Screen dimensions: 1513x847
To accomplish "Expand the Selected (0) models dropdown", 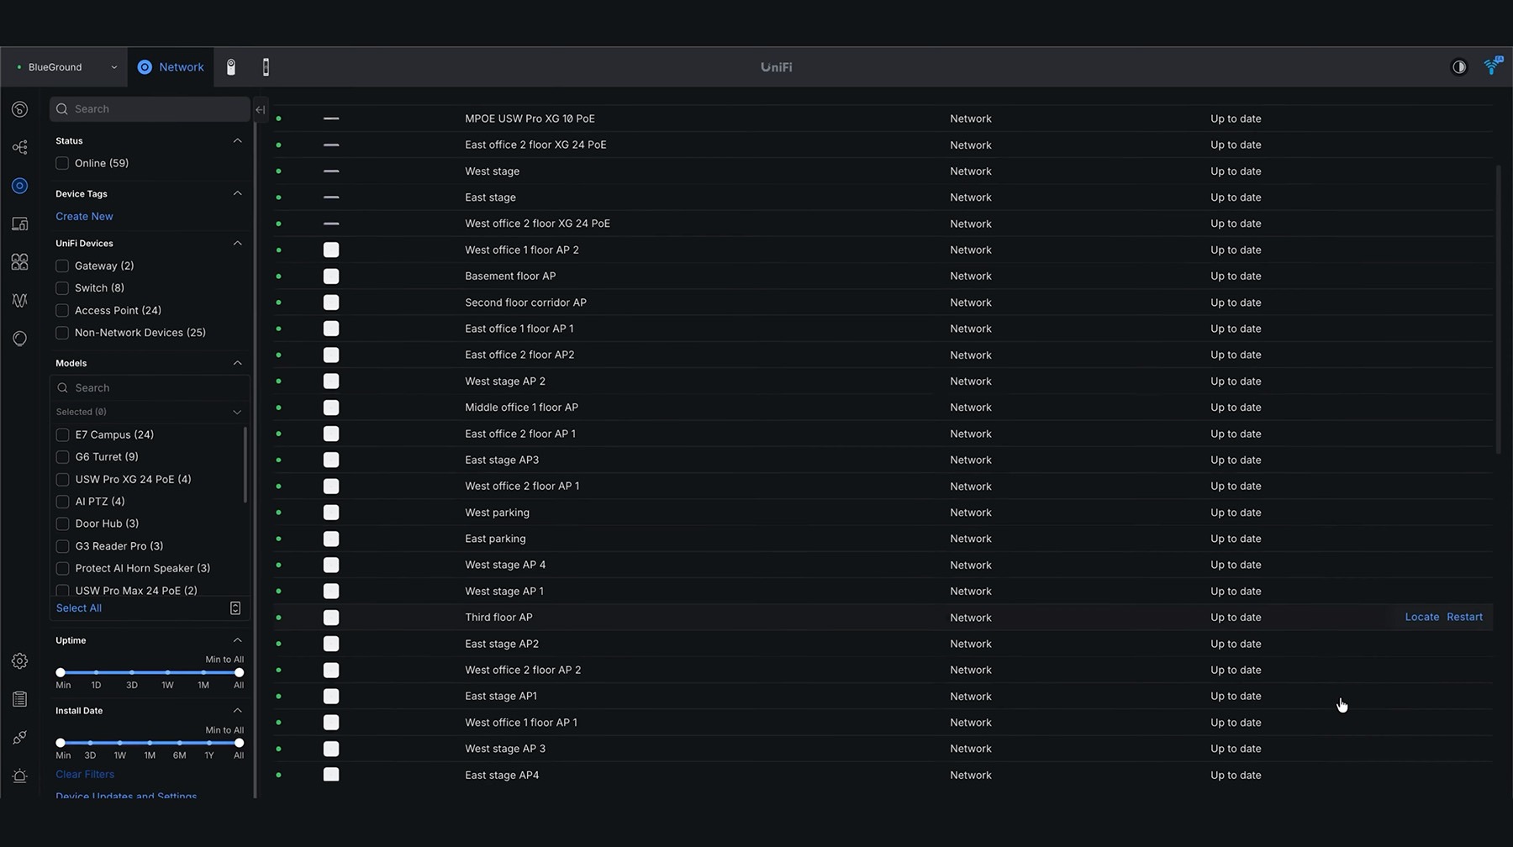I will pyautogui.click(x=150, y=412).
